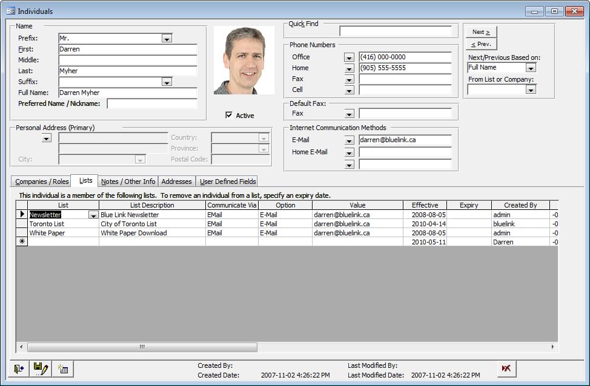Click the horizontal scrollbar right arrow
Screen dimensions: 590x386
point(552,347)
